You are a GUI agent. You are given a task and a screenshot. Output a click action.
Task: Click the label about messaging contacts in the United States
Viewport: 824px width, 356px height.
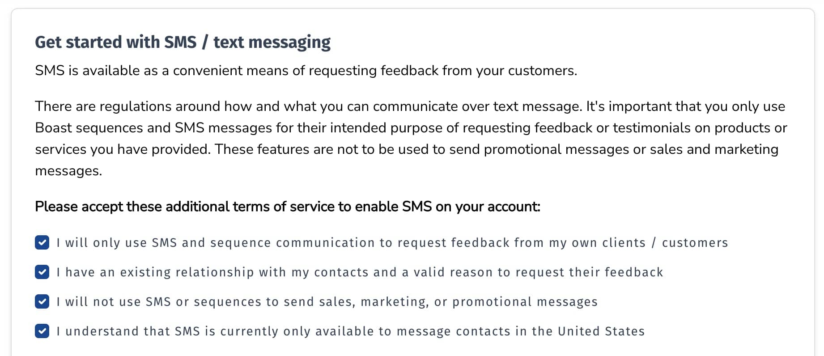[x=350, y=331]
